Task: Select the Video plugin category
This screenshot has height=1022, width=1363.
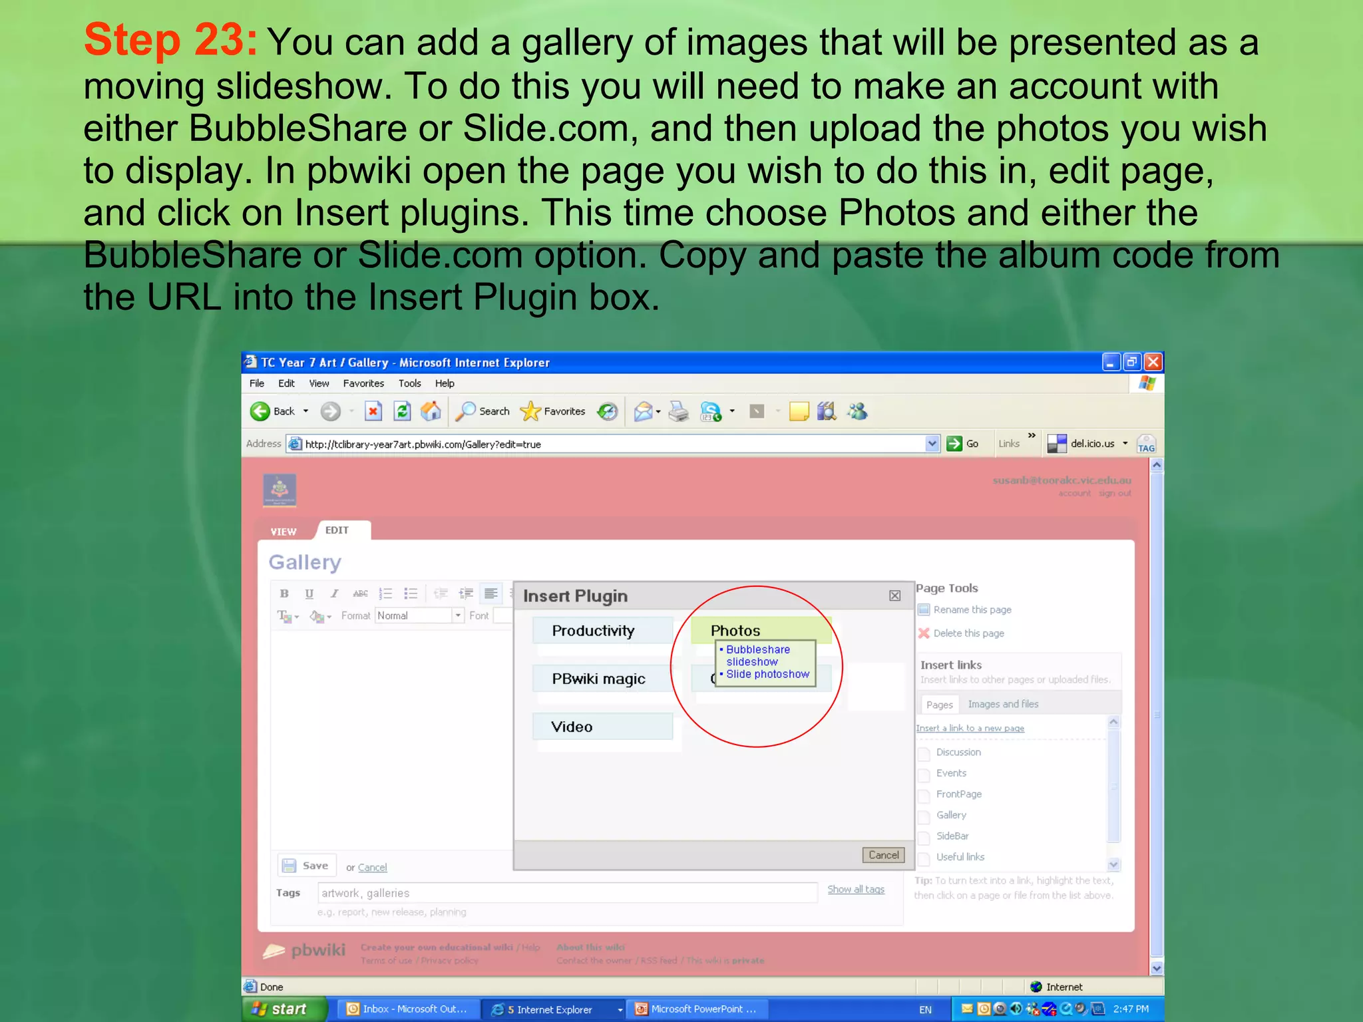Action: tap(603, 727)
